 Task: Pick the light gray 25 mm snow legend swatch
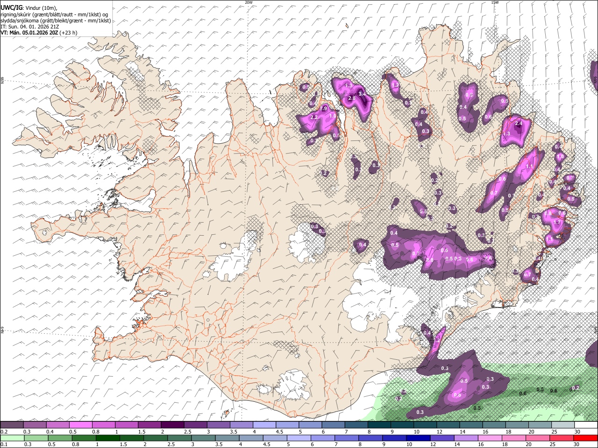point(563,425)
